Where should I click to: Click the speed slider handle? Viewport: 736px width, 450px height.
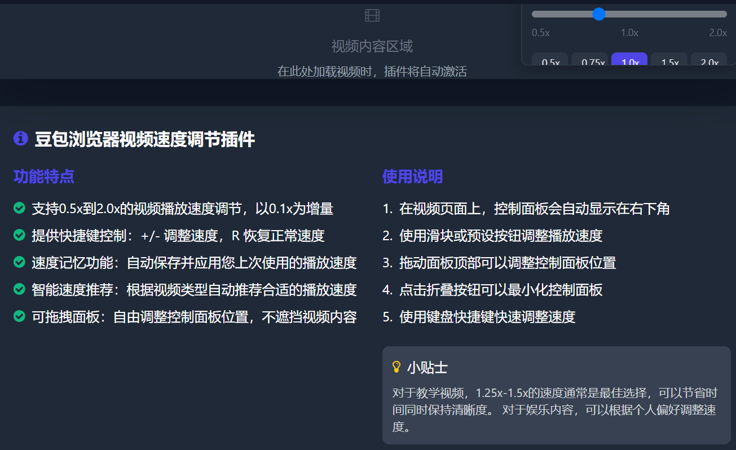point(600,14)
